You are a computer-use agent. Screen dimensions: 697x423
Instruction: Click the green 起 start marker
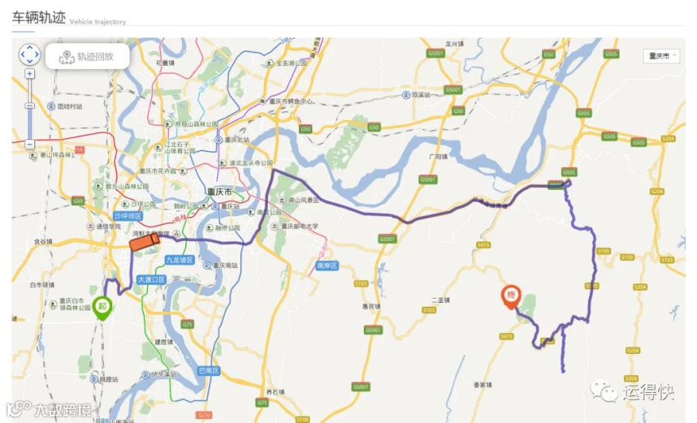[x=102, y=308]
